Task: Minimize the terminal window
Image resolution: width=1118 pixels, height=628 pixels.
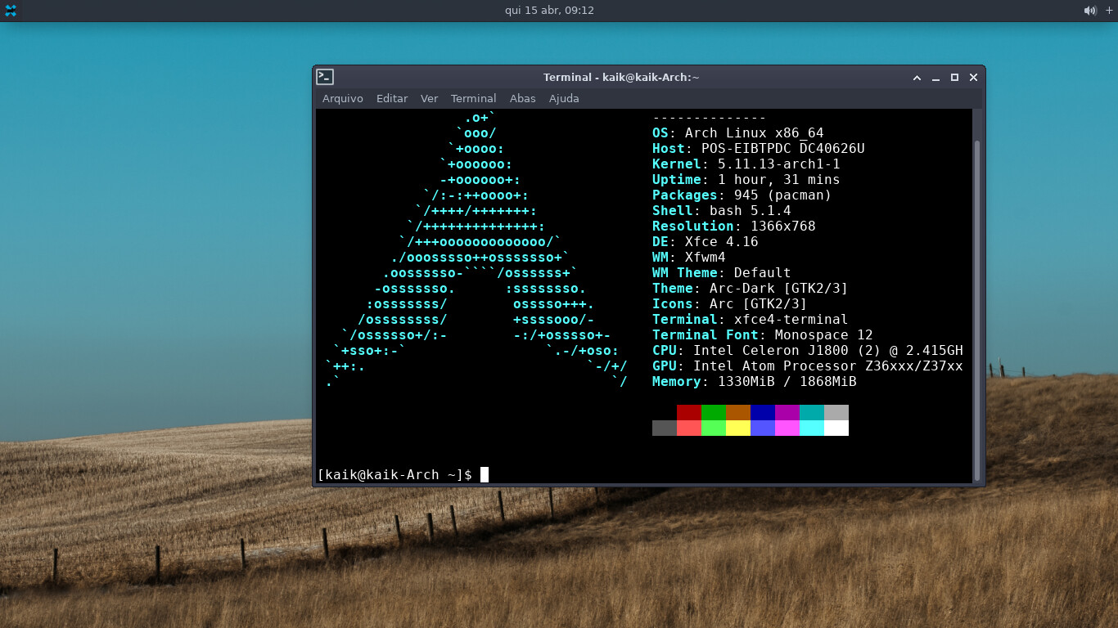Action: (x=936, y=78)
